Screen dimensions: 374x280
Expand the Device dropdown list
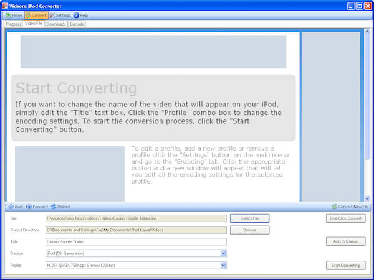click(223, 253)
